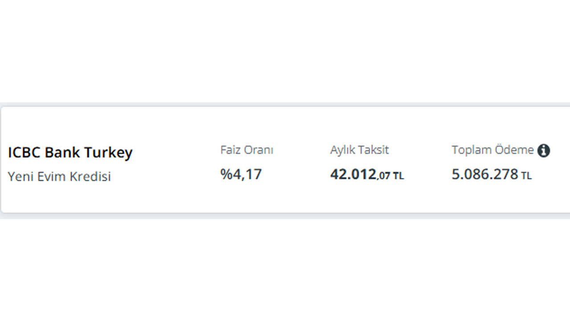Click the Aylık Taksit label
The width and height of the screenshot is (570, 320).
click(x=359, y=150)
